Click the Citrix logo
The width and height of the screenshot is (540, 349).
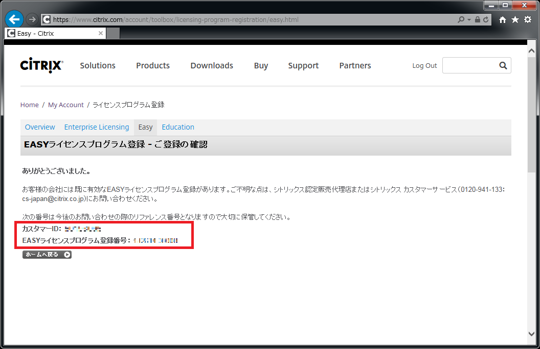pyautogui.click(x=41, y=65)
